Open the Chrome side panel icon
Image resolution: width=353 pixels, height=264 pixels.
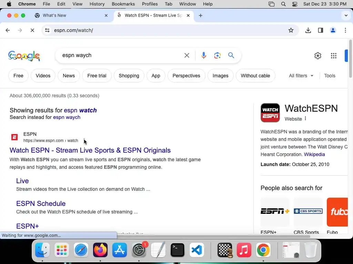pyautogui.click(x=321, y=30)
